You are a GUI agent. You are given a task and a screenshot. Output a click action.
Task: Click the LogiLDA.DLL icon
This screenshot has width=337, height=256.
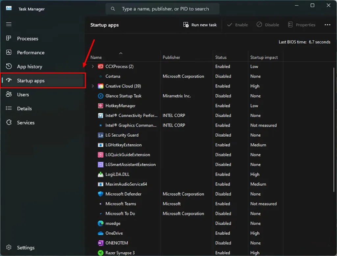tap(100, 175)
